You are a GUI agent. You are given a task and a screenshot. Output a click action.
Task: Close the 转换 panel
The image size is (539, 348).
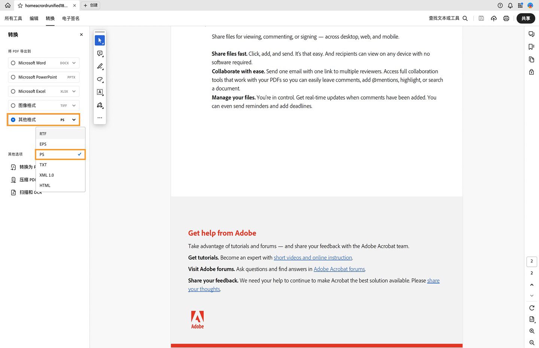[x=81, y=34]
